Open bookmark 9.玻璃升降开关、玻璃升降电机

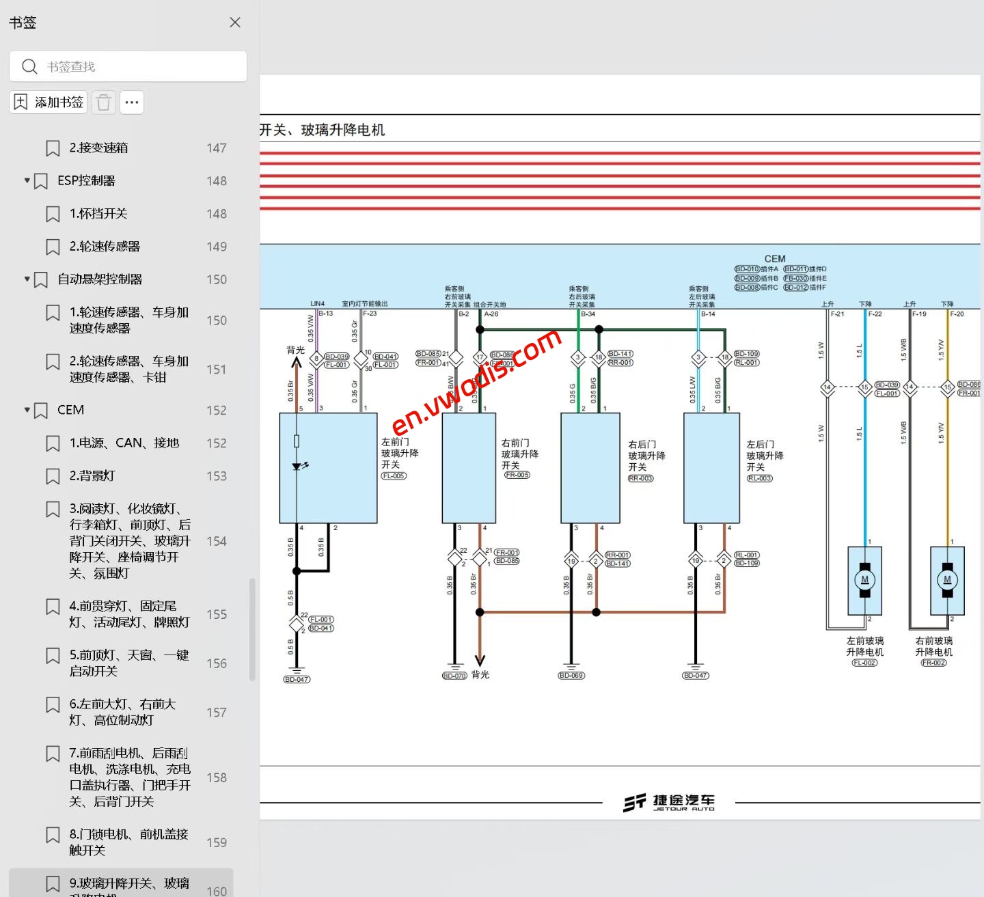(130, 883)
